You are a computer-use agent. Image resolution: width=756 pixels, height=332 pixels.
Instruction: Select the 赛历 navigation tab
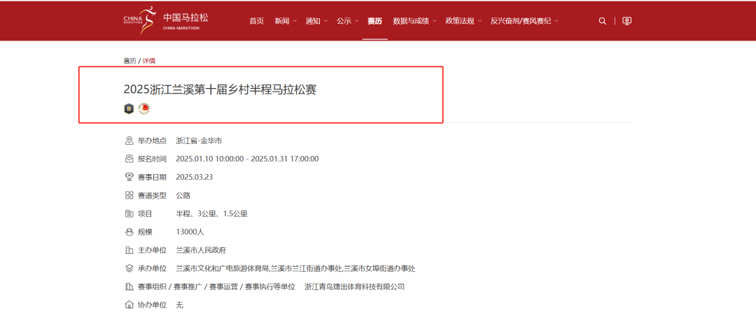374,21
